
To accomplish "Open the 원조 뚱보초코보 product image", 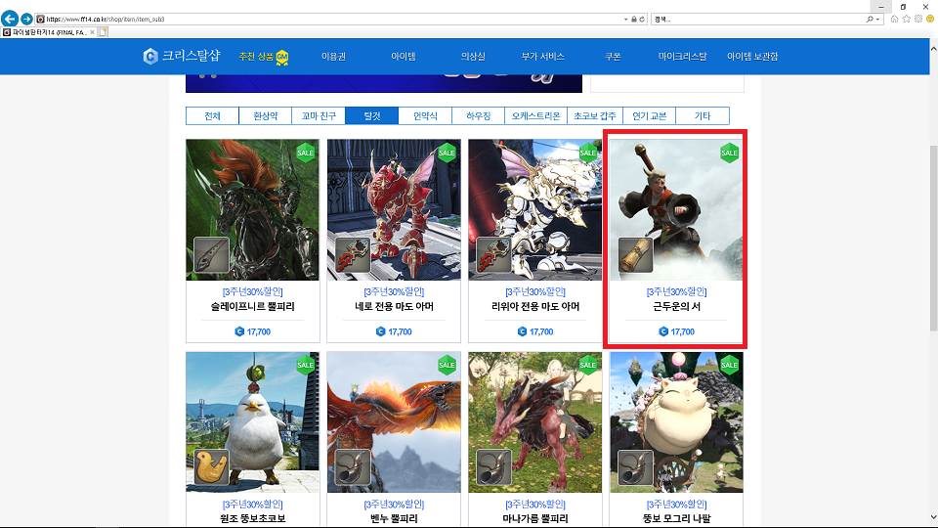I will (x=252, y=422).
